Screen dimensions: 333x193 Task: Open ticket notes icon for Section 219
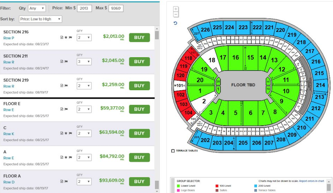pos(61,86)
